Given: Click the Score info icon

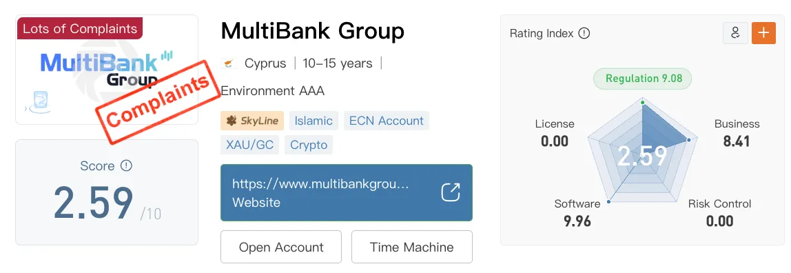Looking at the screenshot, I should (x=126, y=165).
